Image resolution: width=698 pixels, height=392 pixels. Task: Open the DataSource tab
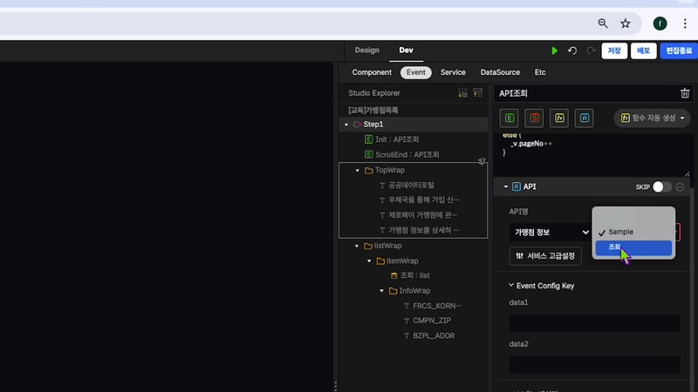[x=500, y=72]
